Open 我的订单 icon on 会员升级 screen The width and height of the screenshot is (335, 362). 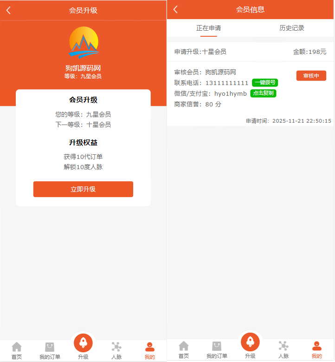pos(50,347)
